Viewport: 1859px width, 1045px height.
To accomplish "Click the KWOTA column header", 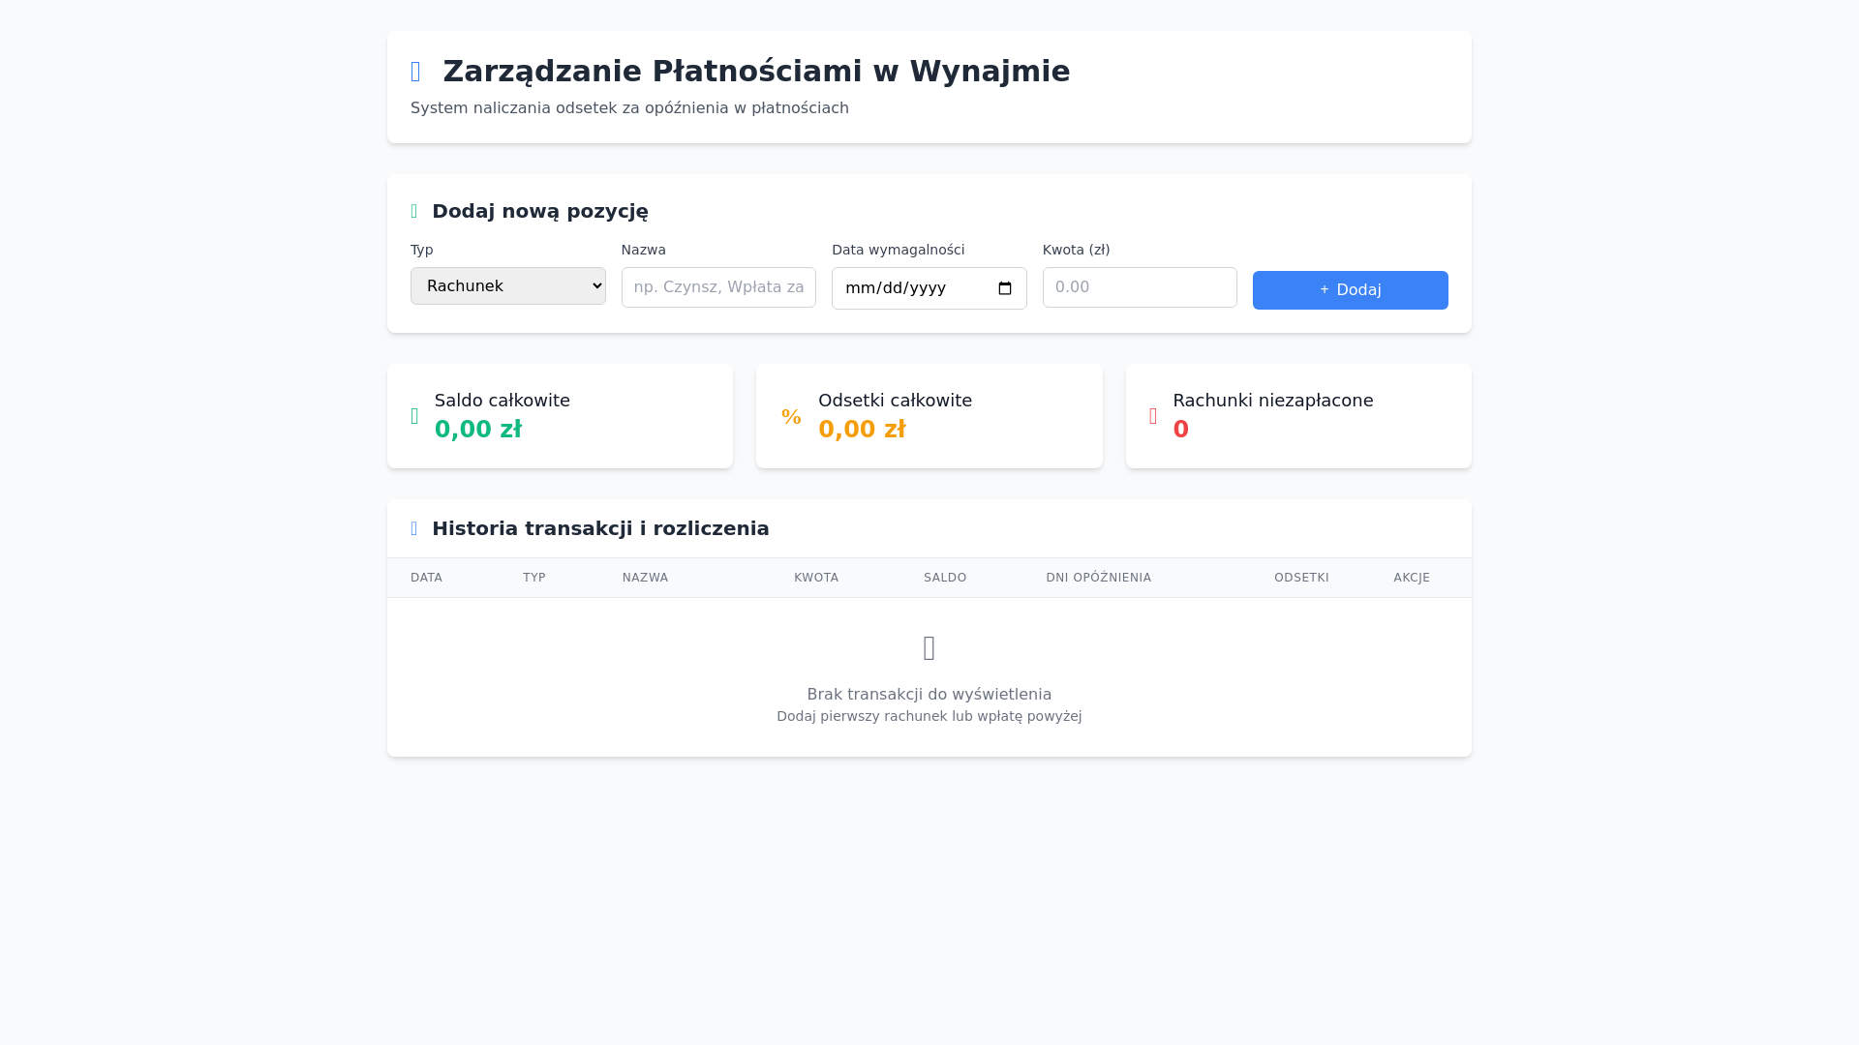I will (816, 578).
